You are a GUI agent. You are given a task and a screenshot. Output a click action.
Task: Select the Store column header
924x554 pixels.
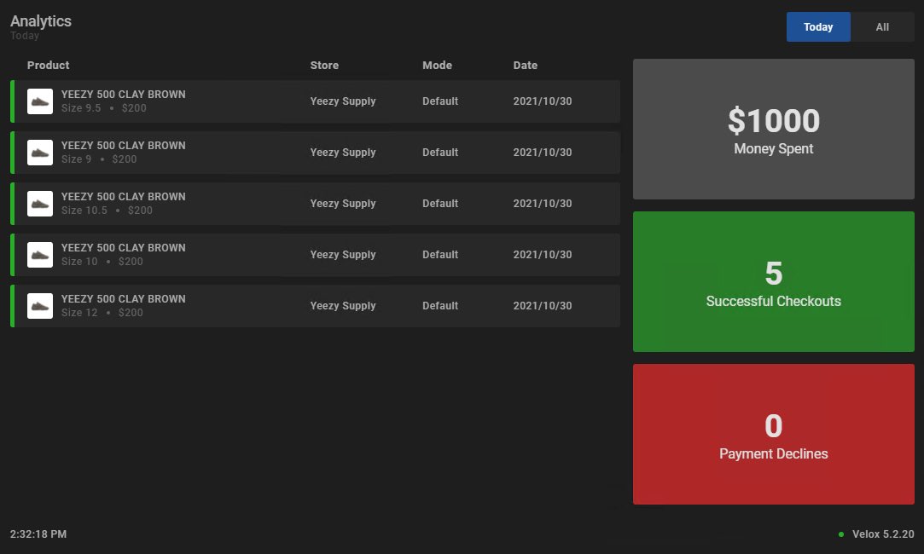325,66
